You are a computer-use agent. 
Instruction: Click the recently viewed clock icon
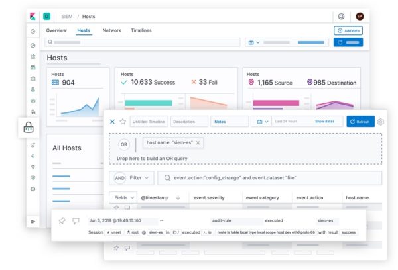coord(33,31)
